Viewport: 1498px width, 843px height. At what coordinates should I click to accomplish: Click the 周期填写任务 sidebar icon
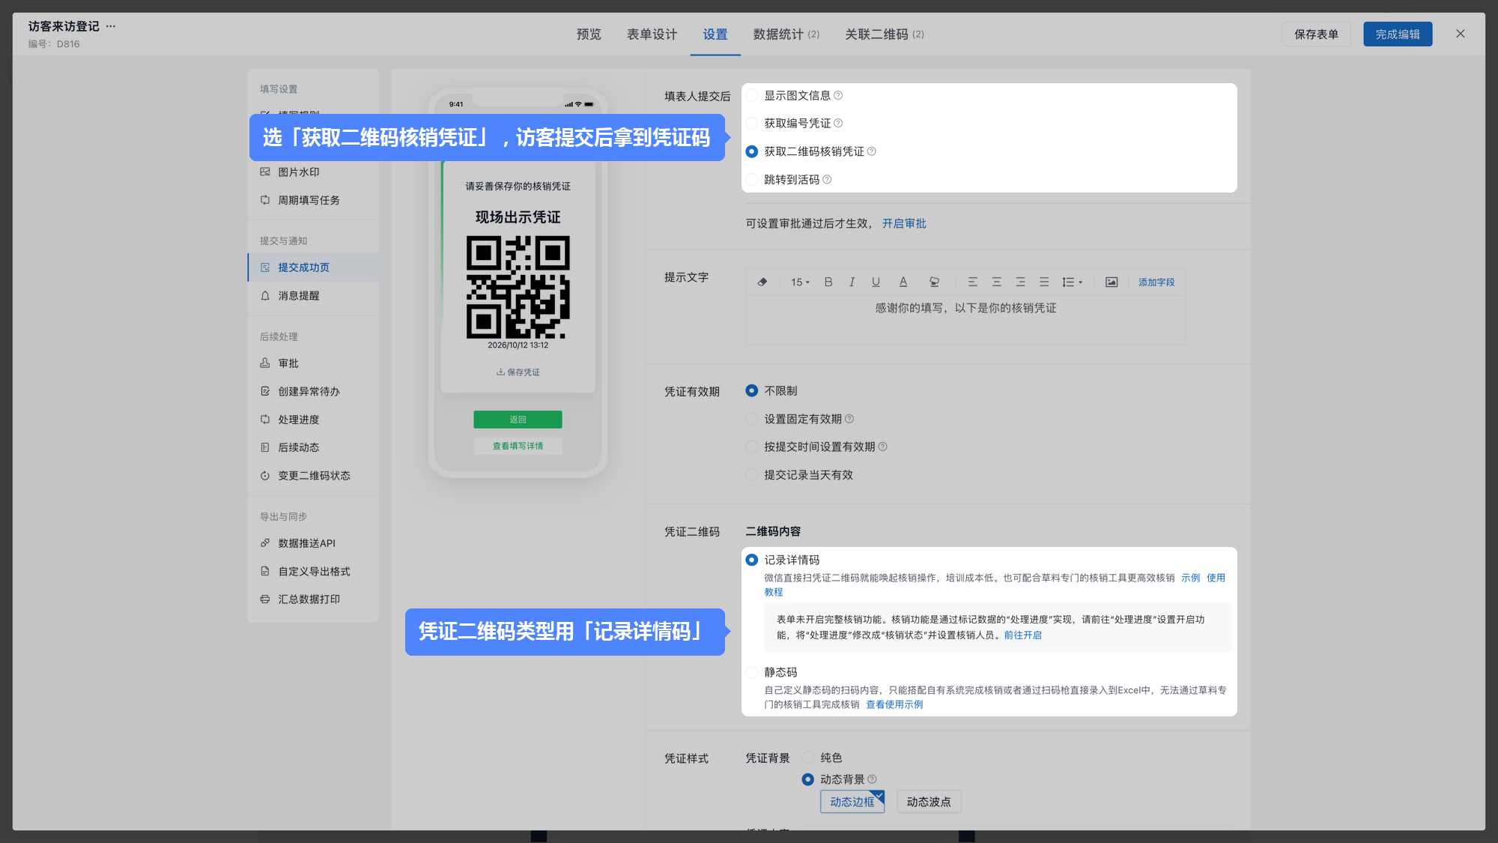tap(265, 200)
